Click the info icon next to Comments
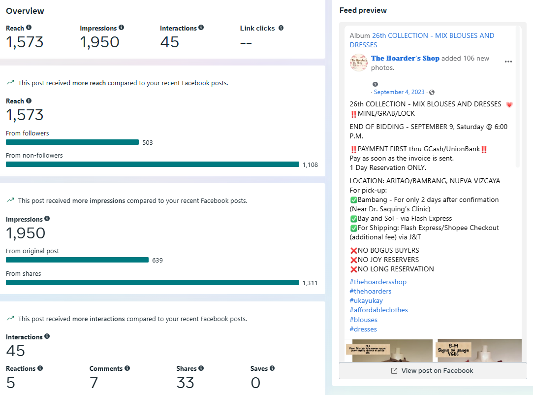The image size is (533, 395). [x=127, y=368]
